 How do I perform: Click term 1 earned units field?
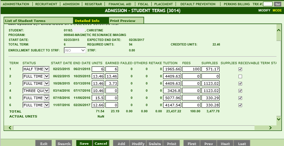112,69
